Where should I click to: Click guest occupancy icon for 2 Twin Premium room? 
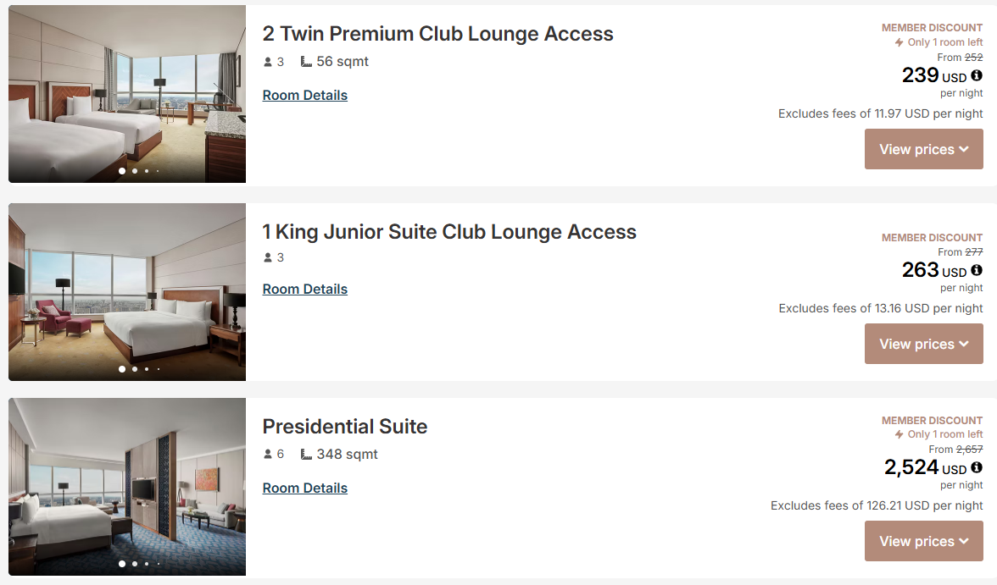click(268, 62)
